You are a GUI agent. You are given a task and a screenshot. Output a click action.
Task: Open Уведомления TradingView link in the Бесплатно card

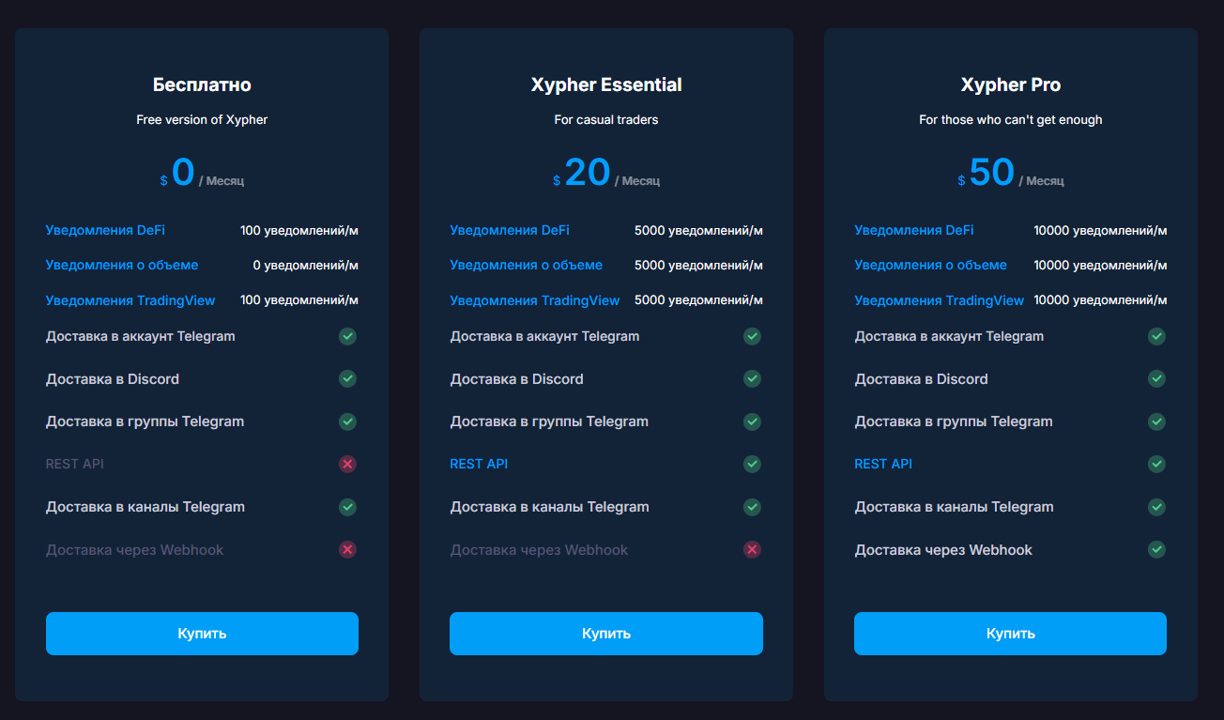130,301
